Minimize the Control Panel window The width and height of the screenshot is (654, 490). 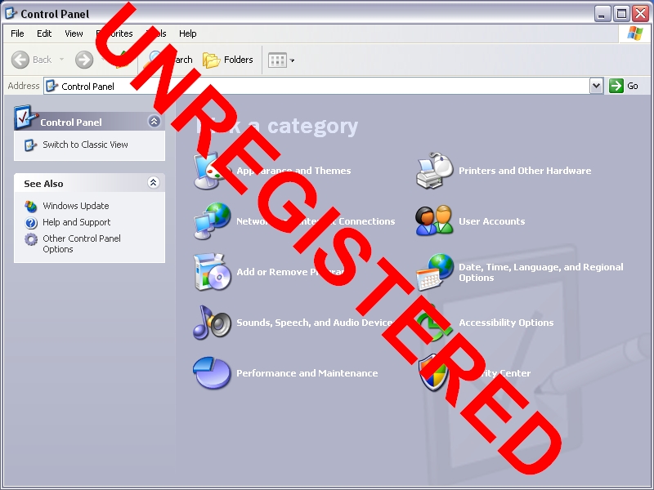(602, 14)
